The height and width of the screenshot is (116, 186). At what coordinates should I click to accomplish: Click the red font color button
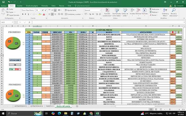pos(44,14)
